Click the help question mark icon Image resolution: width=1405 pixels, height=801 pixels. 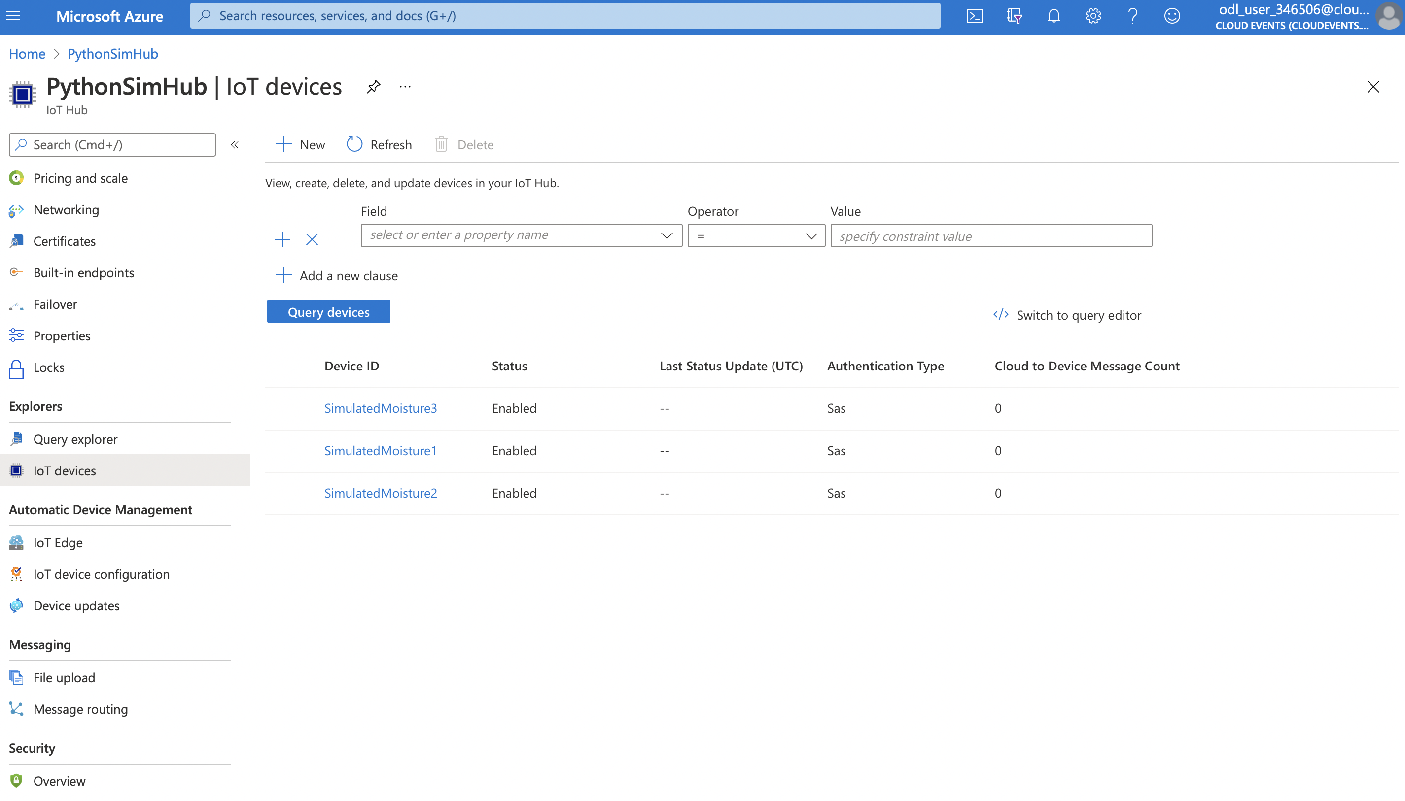tap(1132, 15)
